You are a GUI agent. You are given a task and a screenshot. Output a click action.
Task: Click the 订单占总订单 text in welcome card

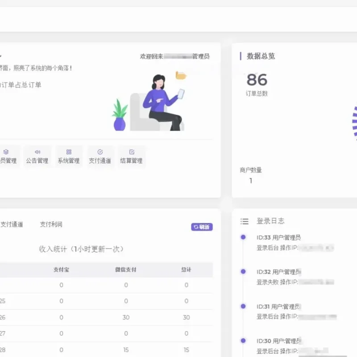point(21,85)
